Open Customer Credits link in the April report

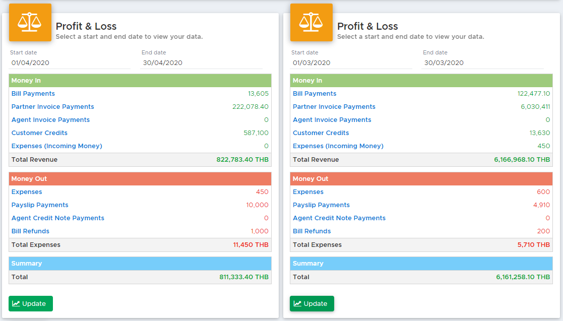39,133
